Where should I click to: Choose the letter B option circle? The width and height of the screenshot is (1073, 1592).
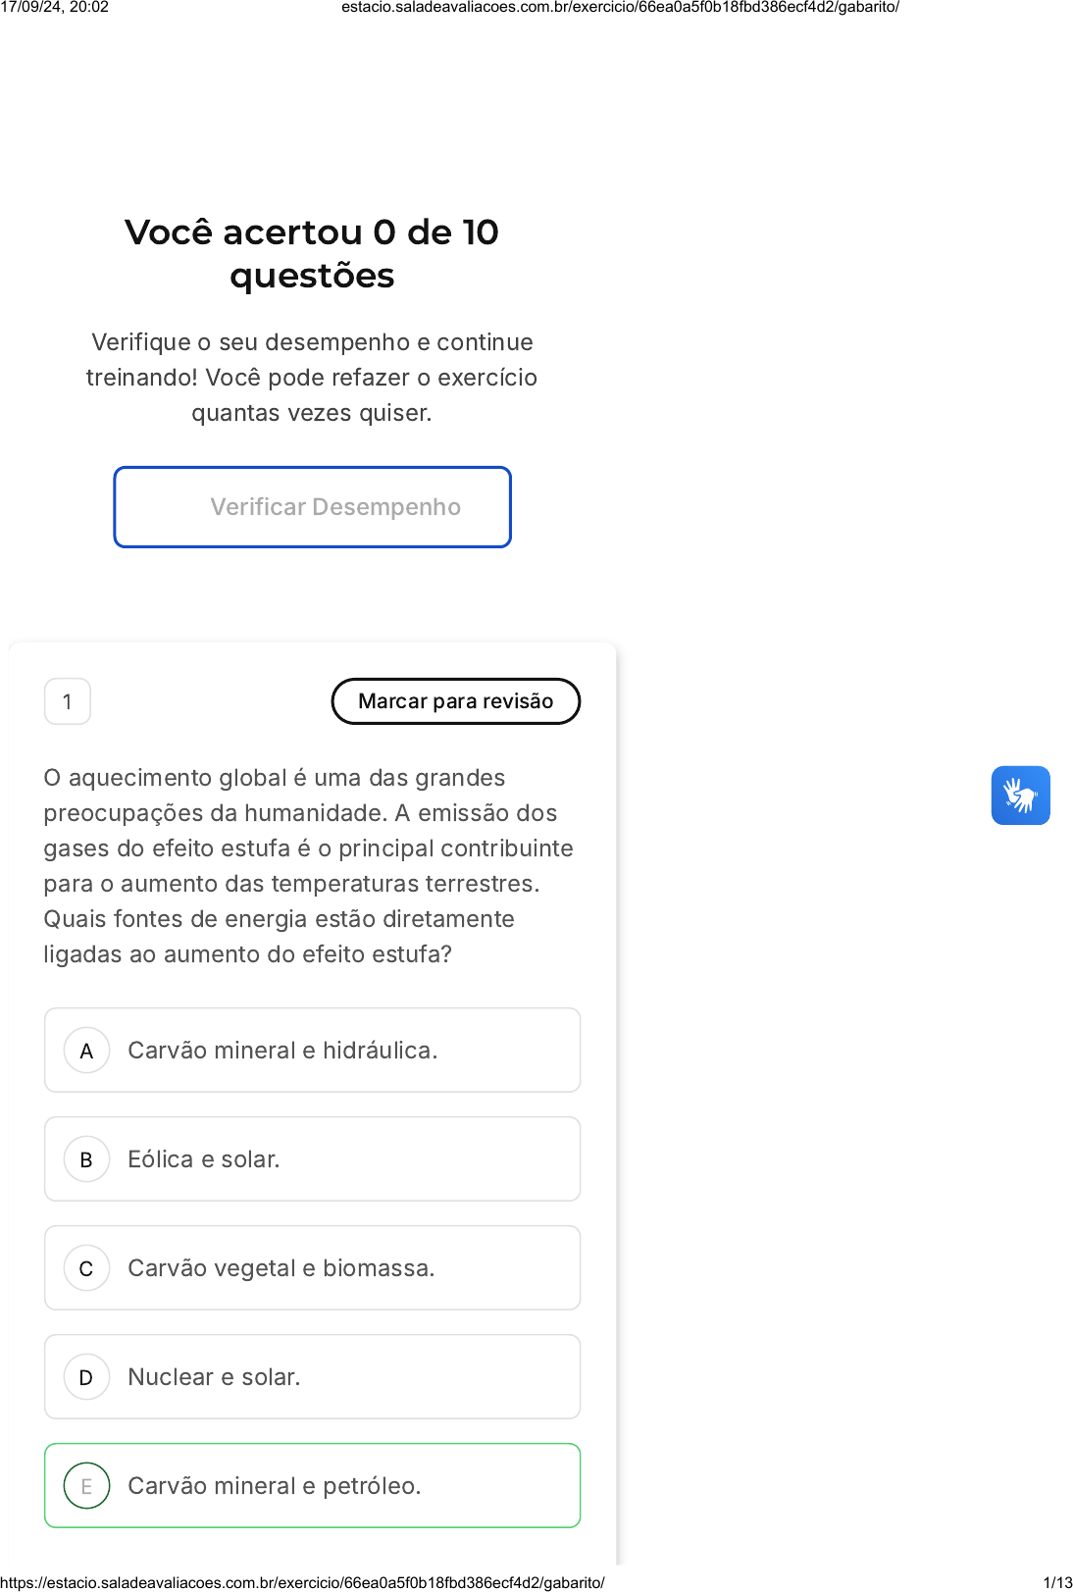pos(86,1159)
